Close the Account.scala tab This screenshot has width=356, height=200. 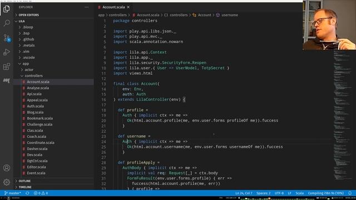[128, 7]
